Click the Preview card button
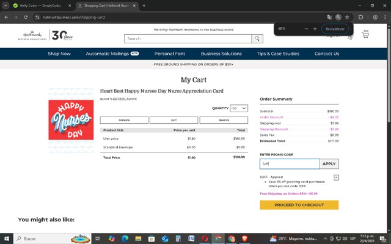This screenshot has width=391, height=244. click(x=124, y=120)
